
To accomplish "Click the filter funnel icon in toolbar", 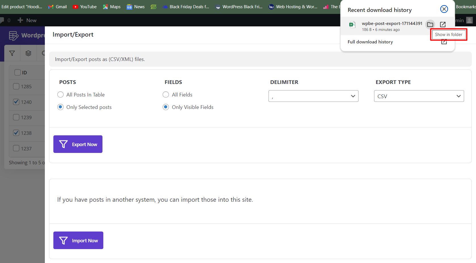I will 12,53.
